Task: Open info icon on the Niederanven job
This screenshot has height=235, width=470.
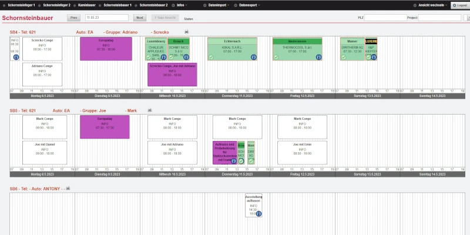Action: 318,58
